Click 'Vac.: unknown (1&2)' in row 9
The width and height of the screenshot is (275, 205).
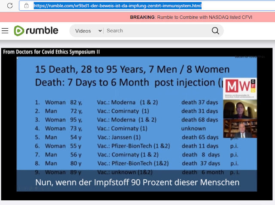[x=125, y=172]
